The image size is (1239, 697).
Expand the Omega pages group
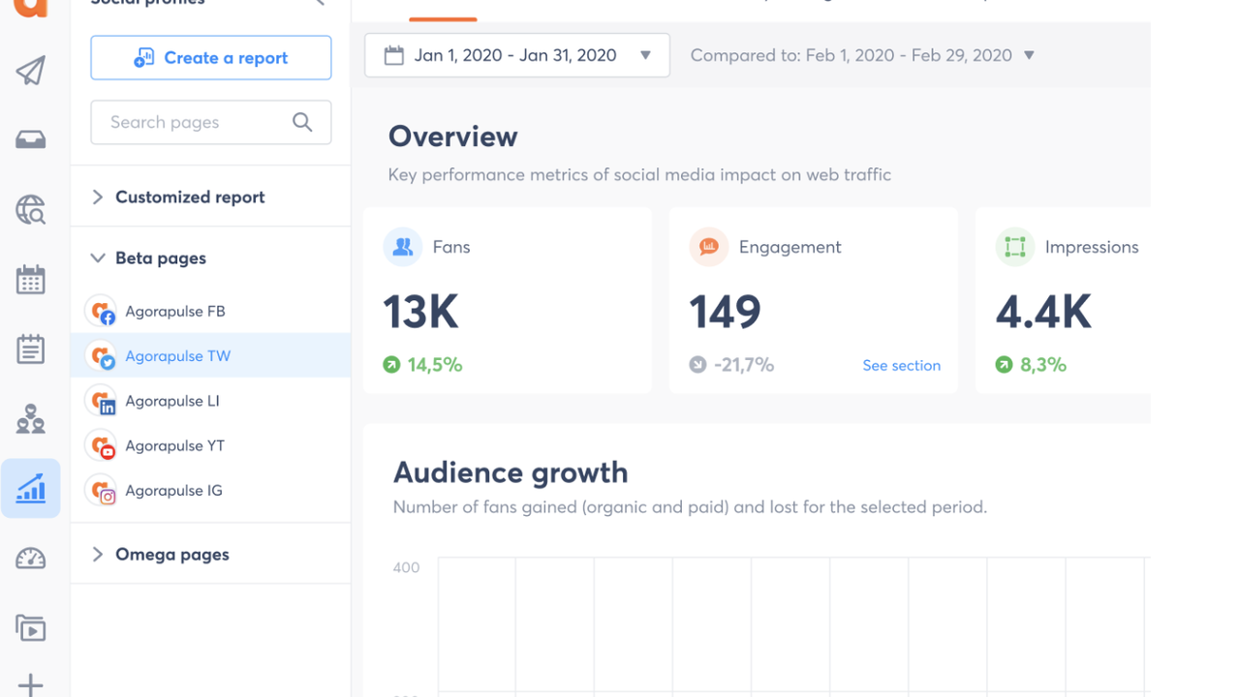(172, 555)
